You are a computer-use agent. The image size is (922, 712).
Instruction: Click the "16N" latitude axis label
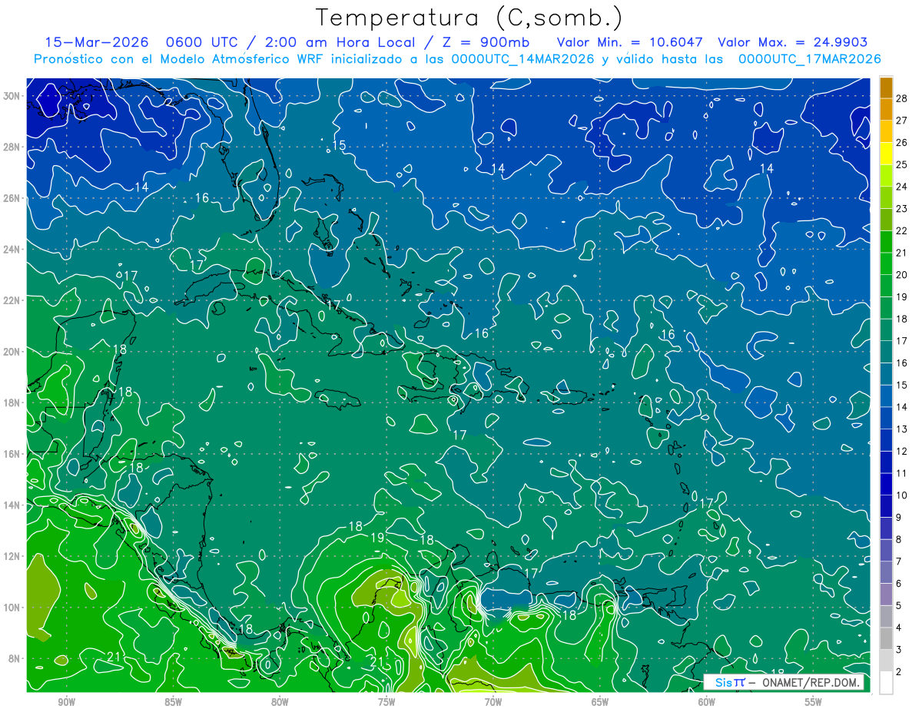point(11,454)
